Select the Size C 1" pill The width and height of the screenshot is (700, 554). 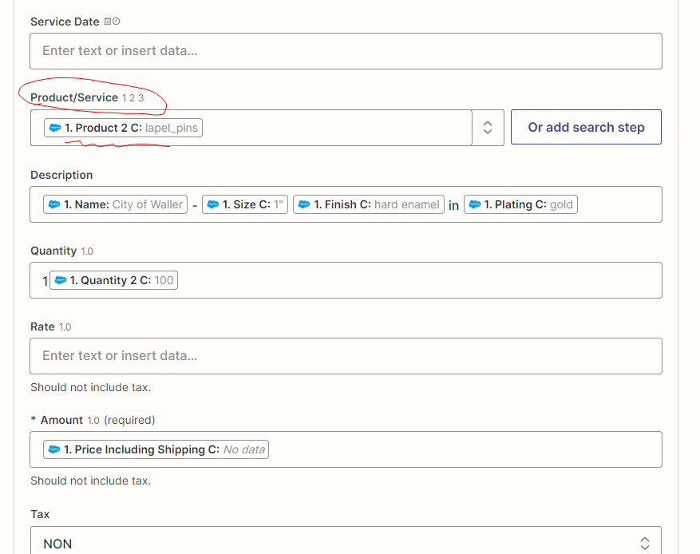pos(245,204)
